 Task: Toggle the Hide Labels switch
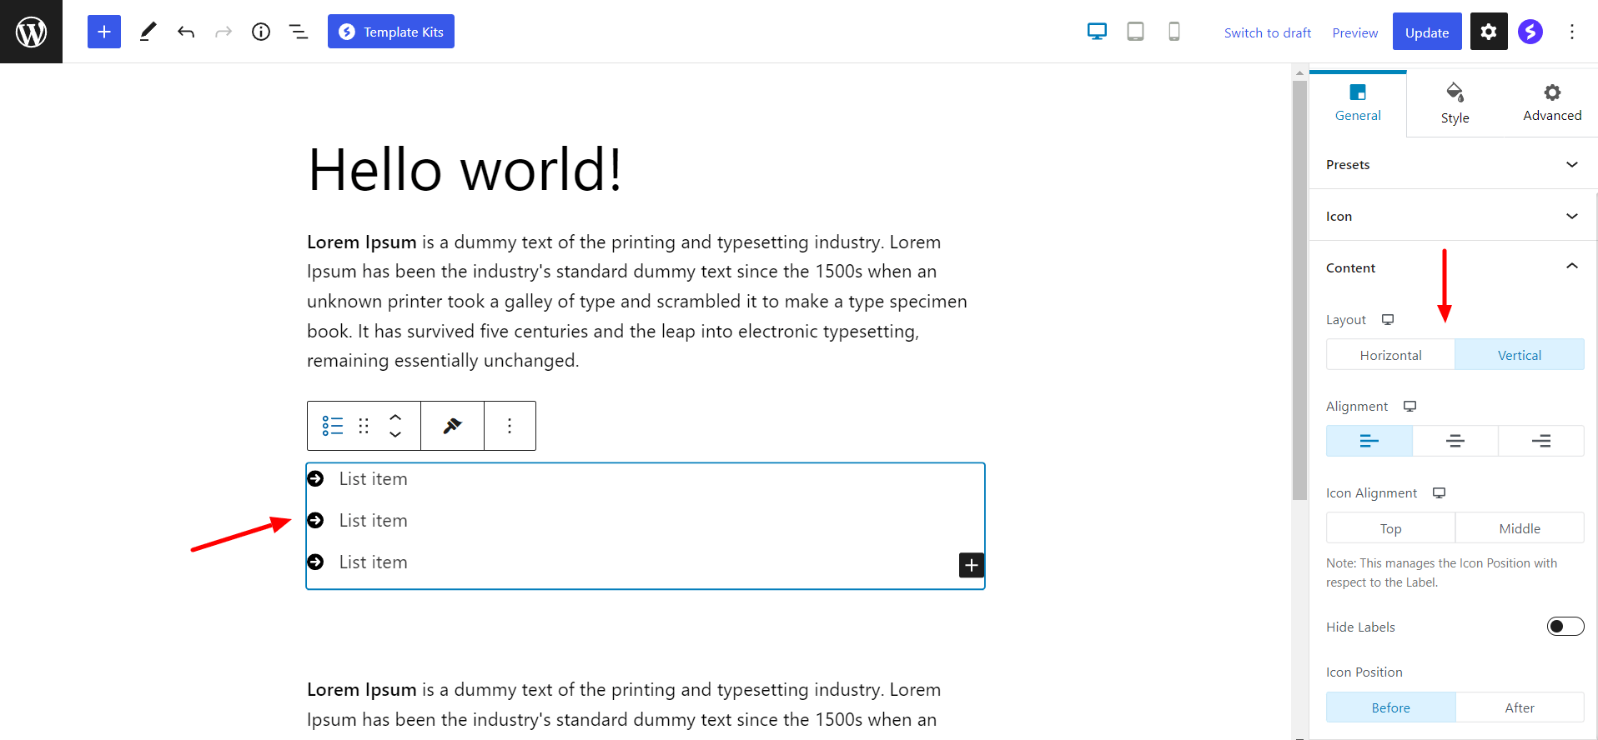[1565, 627]
